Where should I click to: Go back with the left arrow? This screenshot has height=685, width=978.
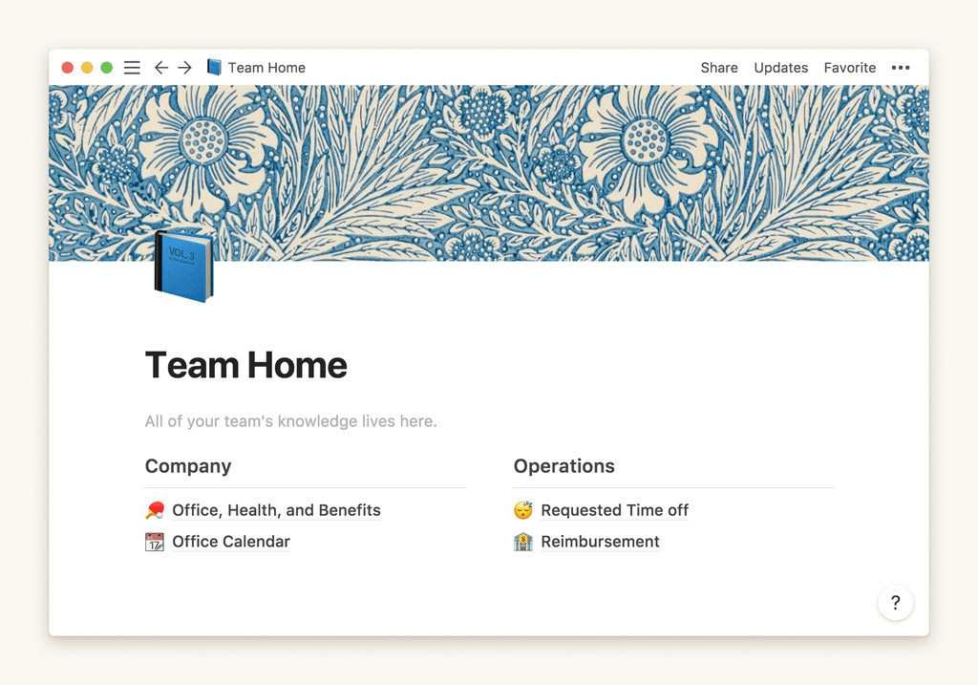(x=160, y=68)
